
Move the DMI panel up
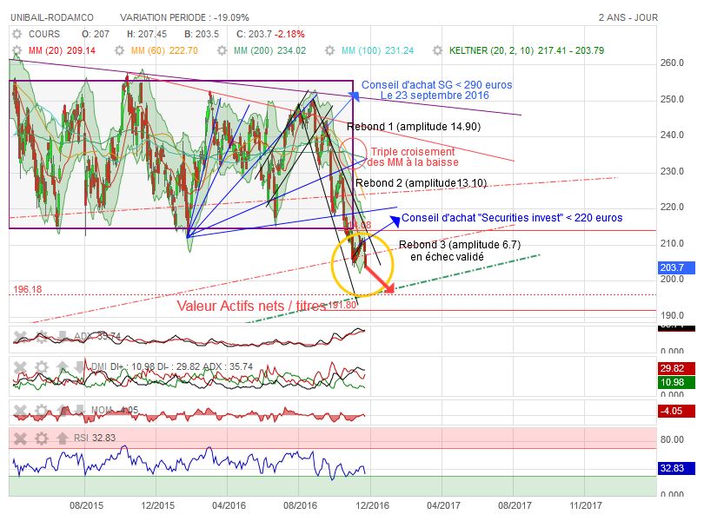(63, 367)
